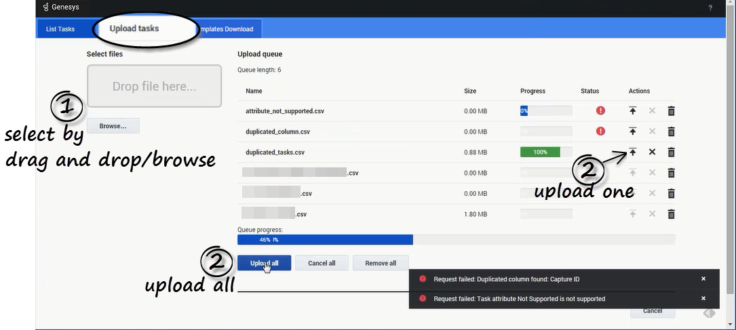Close the Task attribute Not Supported alert
Screen dimensions: 736x330
point(703,299)
